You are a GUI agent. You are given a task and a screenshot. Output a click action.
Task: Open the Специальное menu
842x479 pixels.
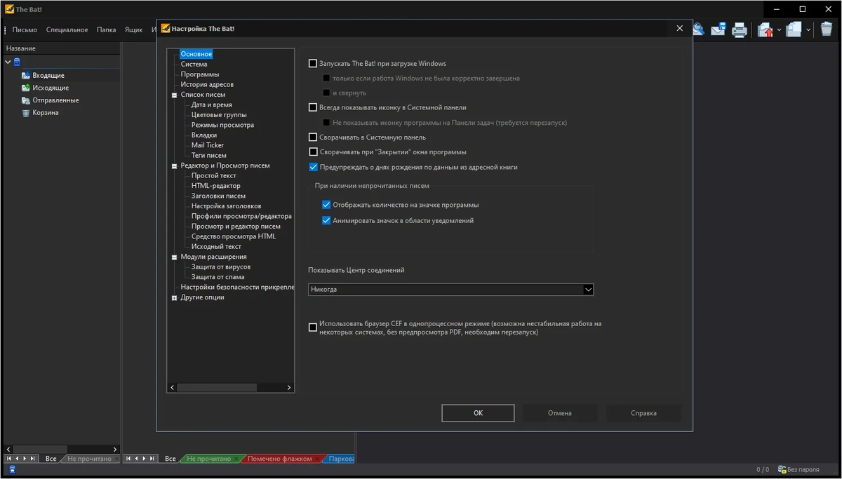coord(67,29)
